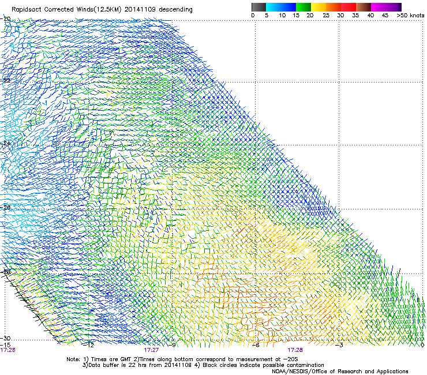The width and height of the screenshot is (427, 375).
Task: Click the cyan-to-blue 5-15 knots legend band
Action: pyautogui.click(x=281, y=7)
